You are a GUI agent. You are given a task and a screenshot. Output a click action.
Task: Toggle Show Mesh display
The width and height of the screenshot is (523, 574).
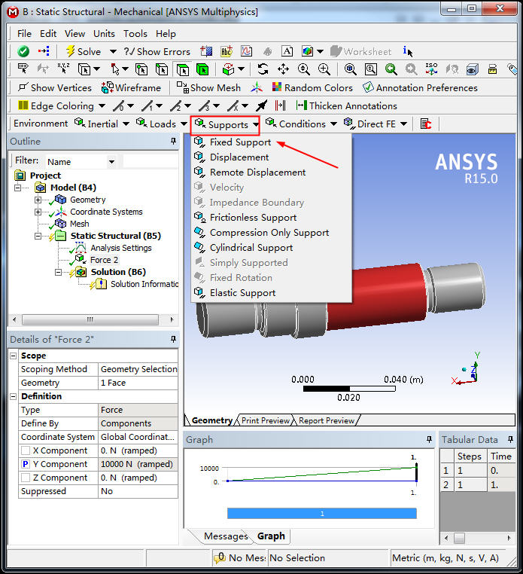pyautogui.click(x=209, y=87)
